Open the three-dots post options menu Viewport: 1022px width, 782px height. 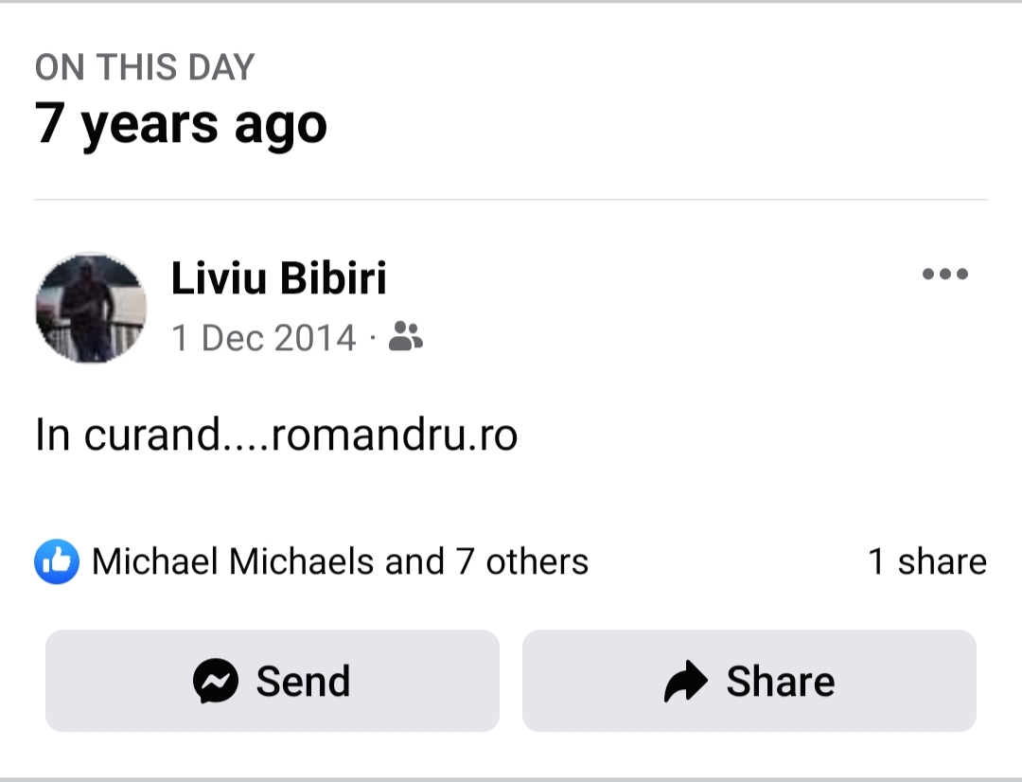point(944,275)
